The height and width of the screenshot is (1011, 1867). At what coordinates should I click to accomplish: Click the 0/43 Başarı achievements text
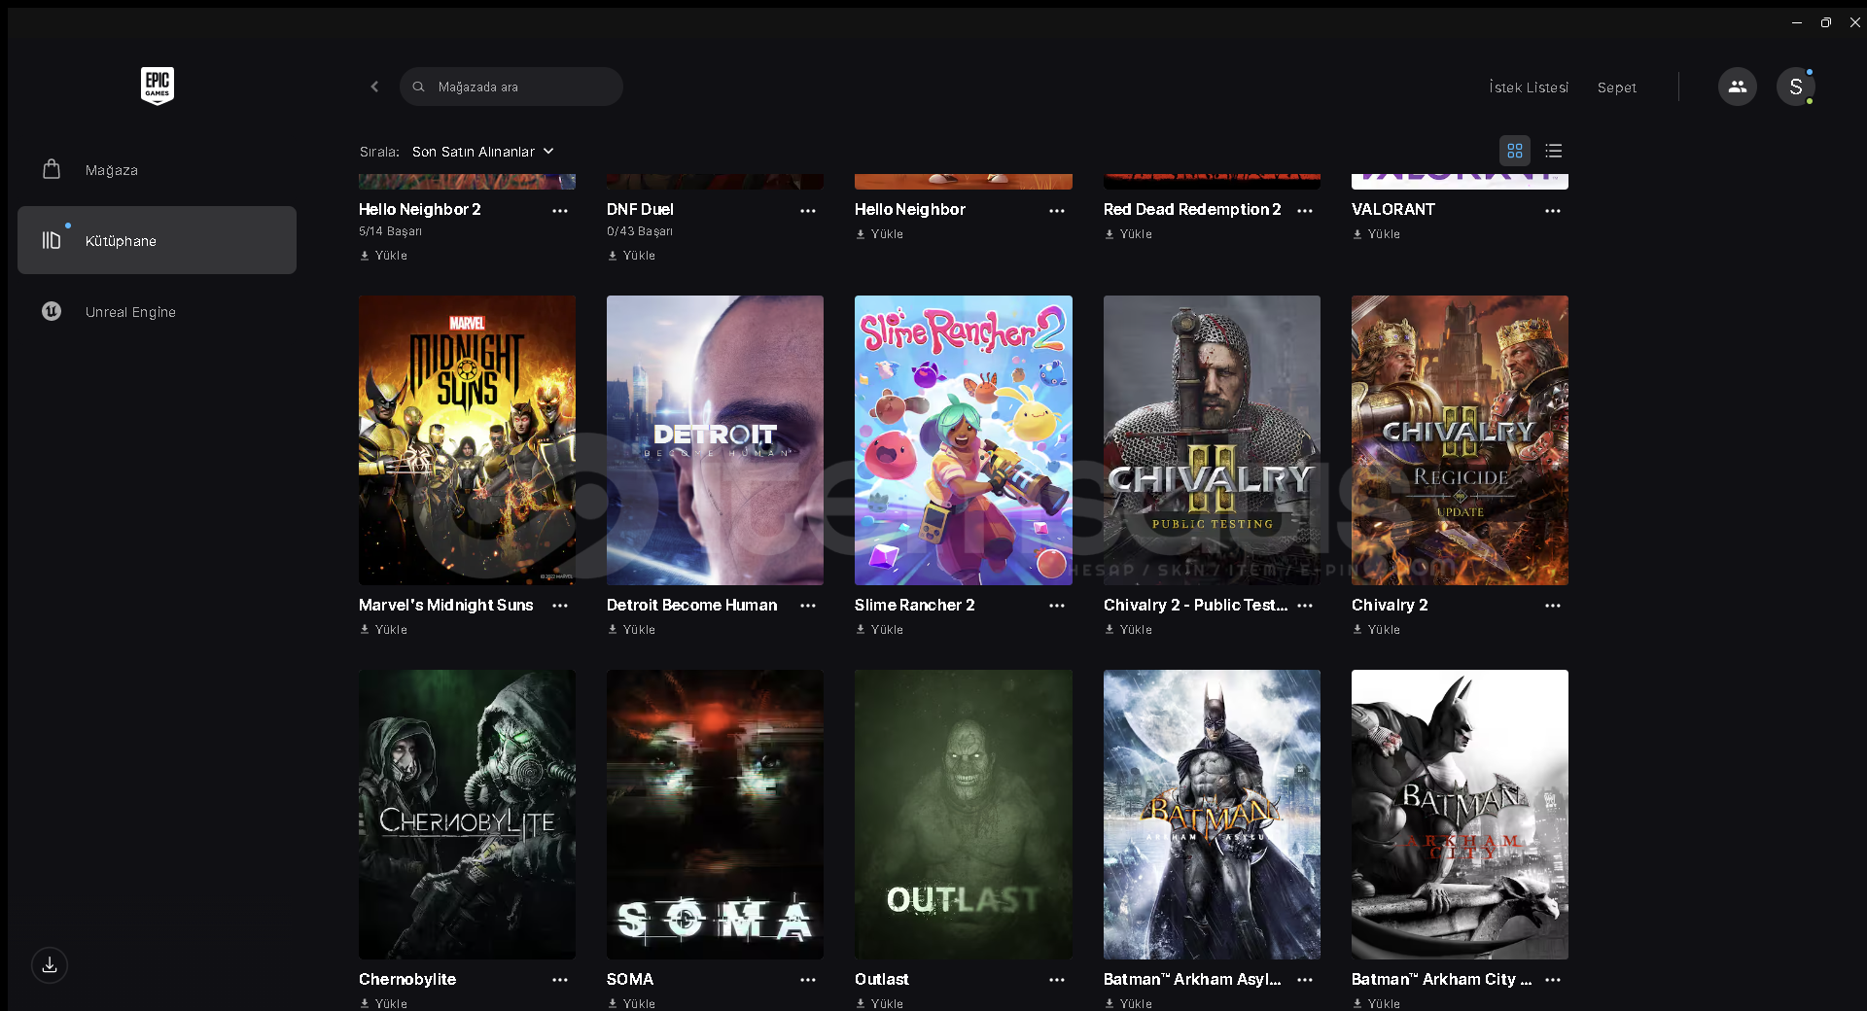tap(640, 231)
